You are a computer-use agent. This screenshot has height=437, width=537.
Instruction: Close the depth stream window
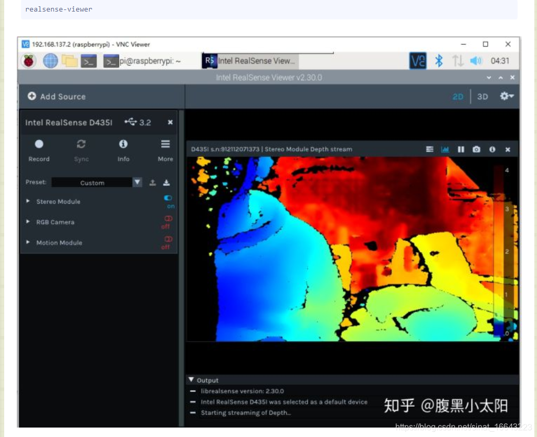pos(508,150)
